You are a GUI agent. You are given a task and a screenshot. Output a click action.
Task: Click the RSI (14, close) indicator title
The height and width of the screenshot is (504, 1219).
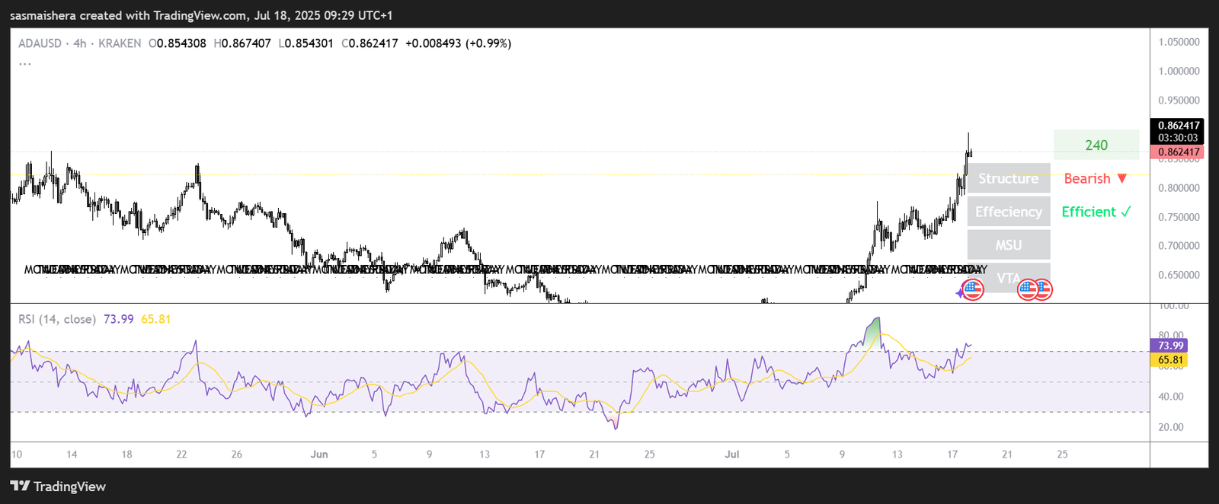pos(57,319)
